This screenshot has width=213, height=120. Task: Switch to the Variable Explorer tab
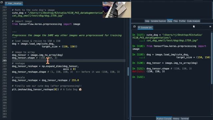tap(158, 21)
